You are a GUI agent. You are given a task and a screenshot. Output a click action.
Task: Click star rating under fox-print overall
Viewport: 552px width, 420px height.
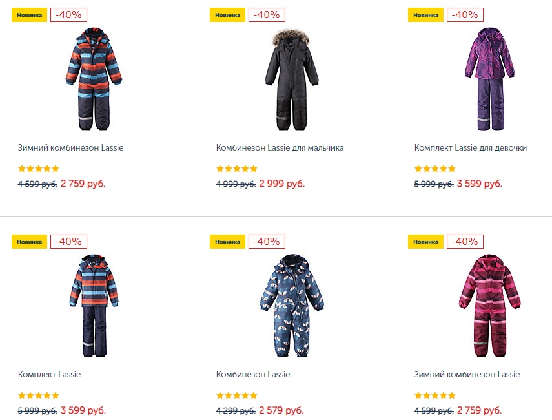click(236, 395)
